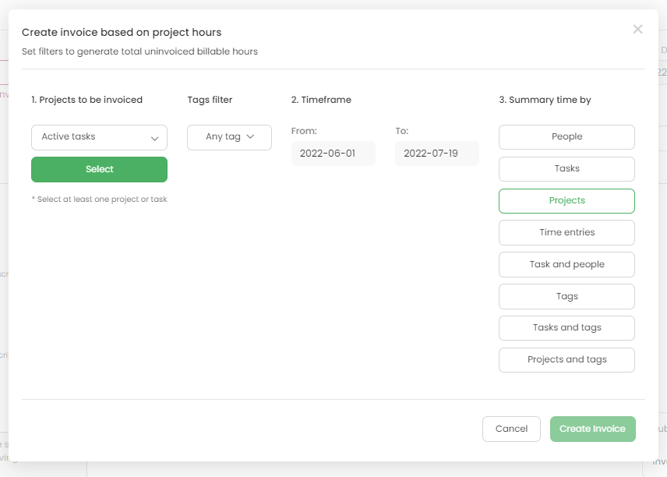Summarize time by People
The width and height of the screenshot is (667, 477).
(x=566, y=137)
